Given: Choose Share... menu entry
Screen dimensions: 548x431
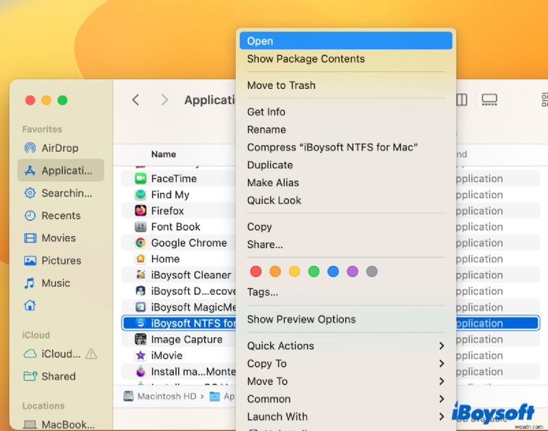Looking at the screenshot, I should coord(346,245).
